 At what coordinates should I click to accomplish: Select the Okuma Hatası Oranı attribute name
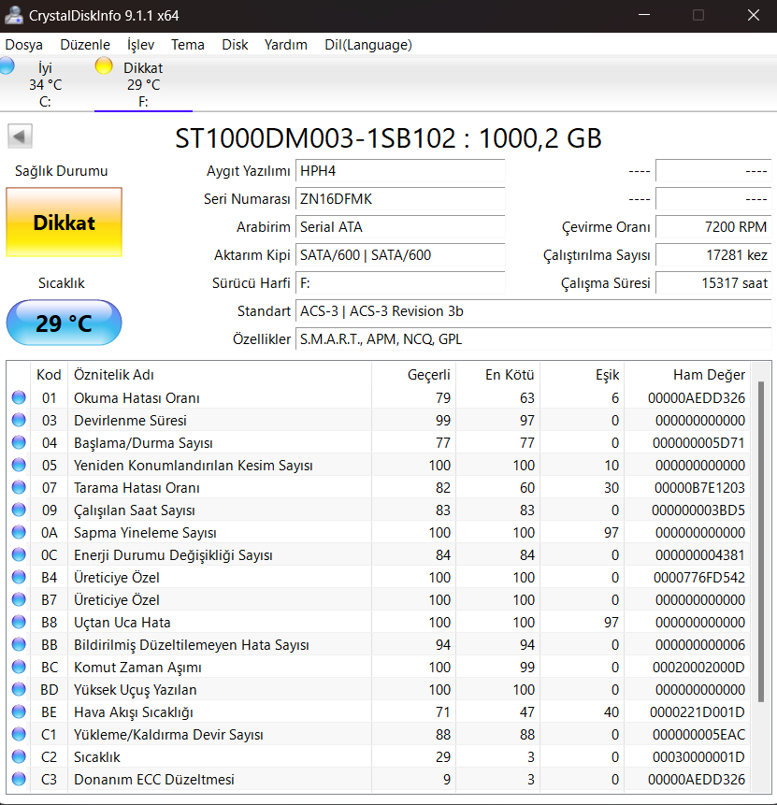click(137, 398)
